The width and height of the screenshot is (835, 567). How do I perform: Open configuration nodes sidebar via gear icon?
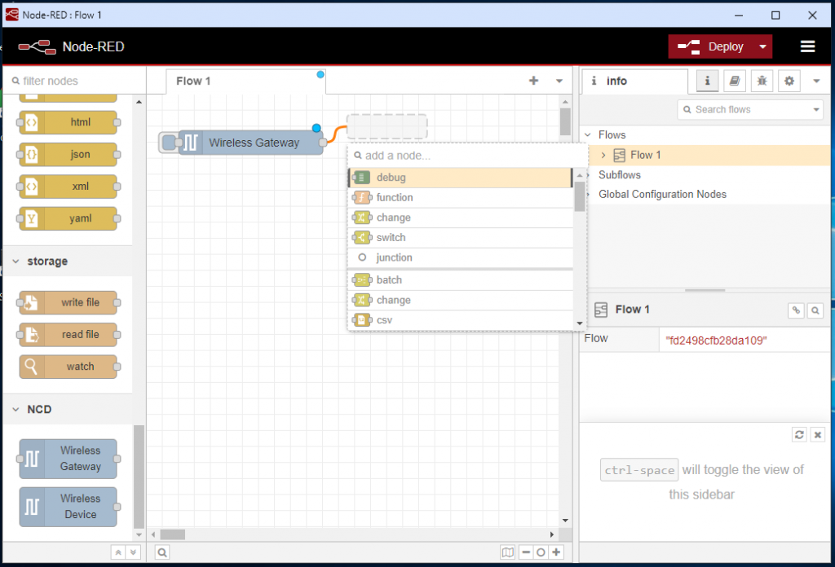pos(788,81)
